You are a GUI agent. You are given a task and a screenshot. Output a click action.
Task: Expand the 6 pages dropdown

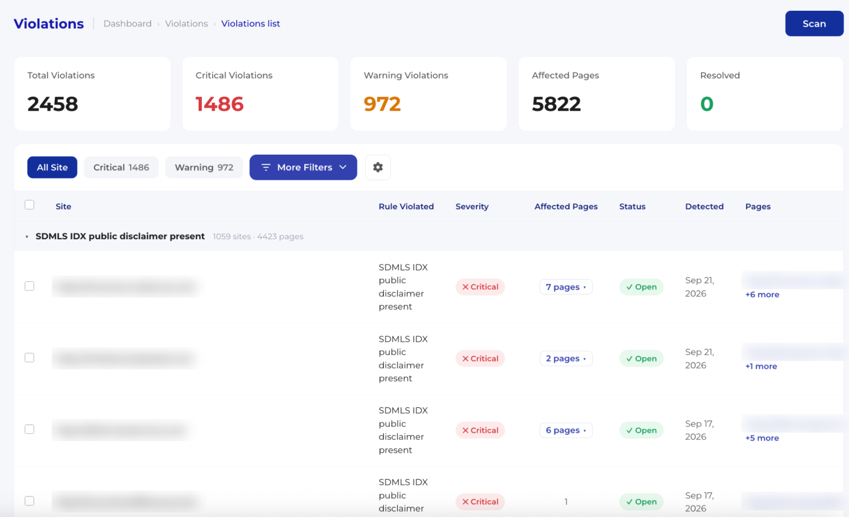[566, 430]
